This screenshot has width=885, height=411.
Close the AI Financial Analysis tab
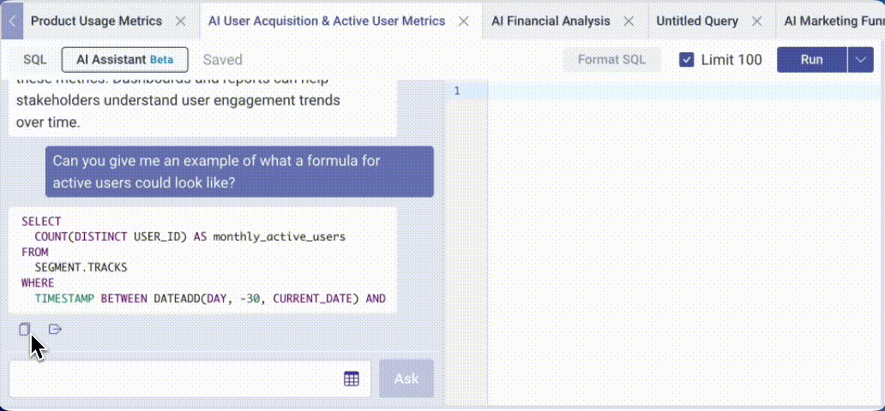tap(629, 21)
